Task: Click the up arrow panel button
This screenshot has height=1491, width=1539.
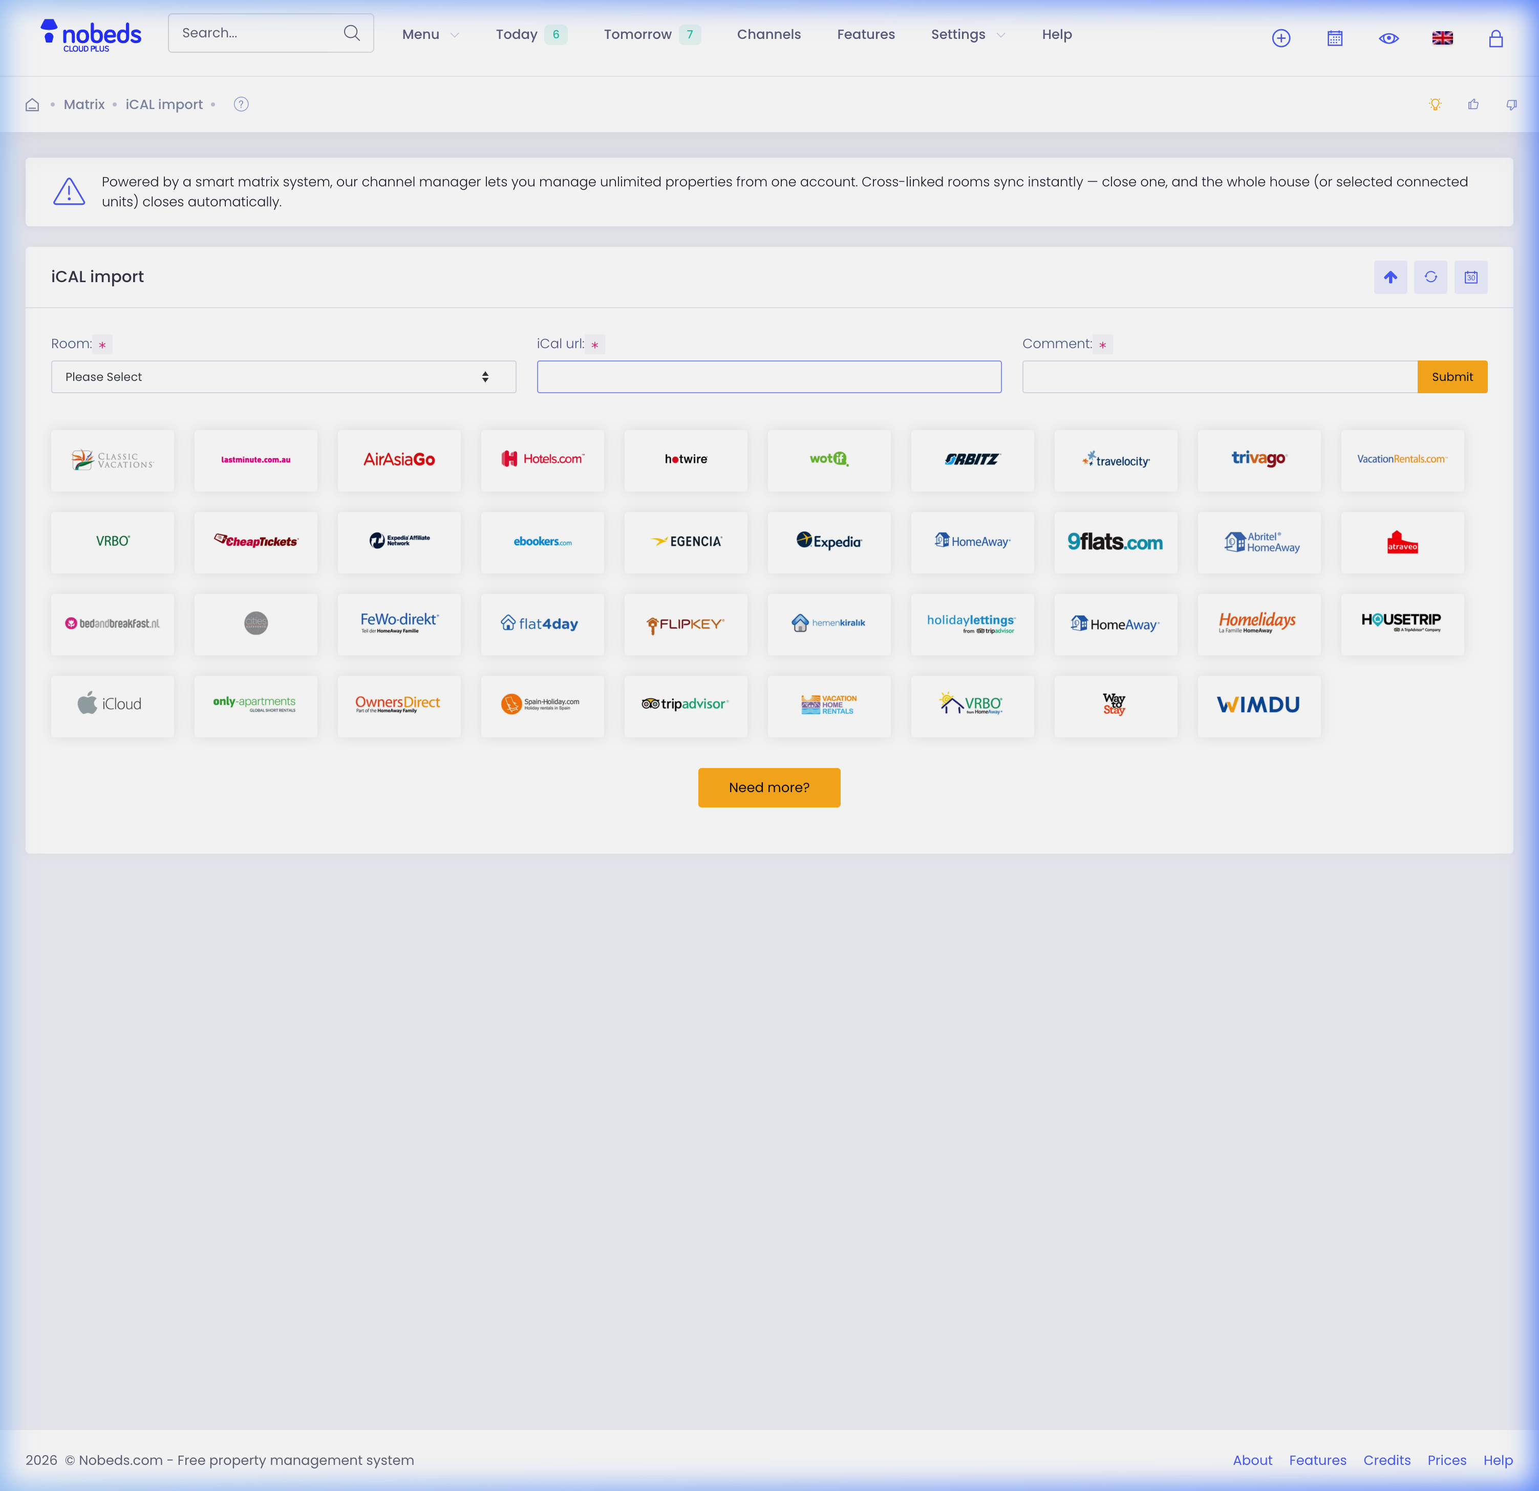Action: [1390, 277]
